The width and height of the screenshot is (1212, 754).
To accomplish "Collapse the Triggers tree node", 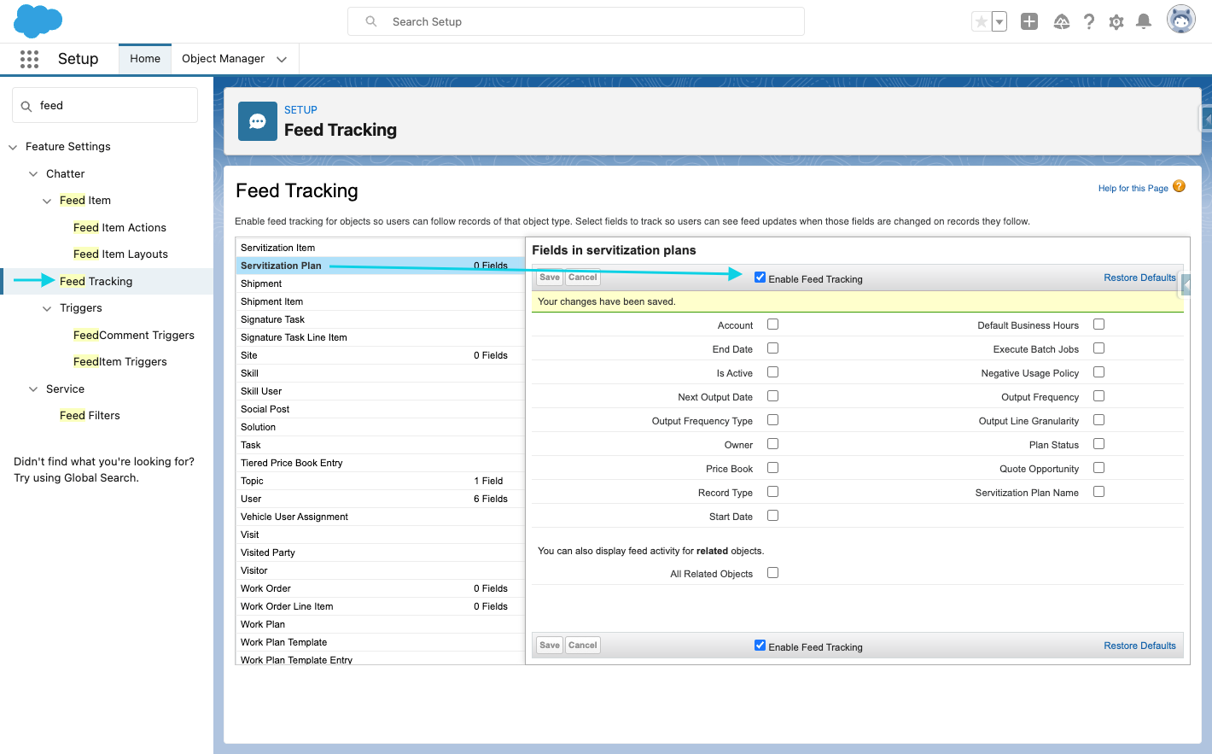I will [47, 308].
